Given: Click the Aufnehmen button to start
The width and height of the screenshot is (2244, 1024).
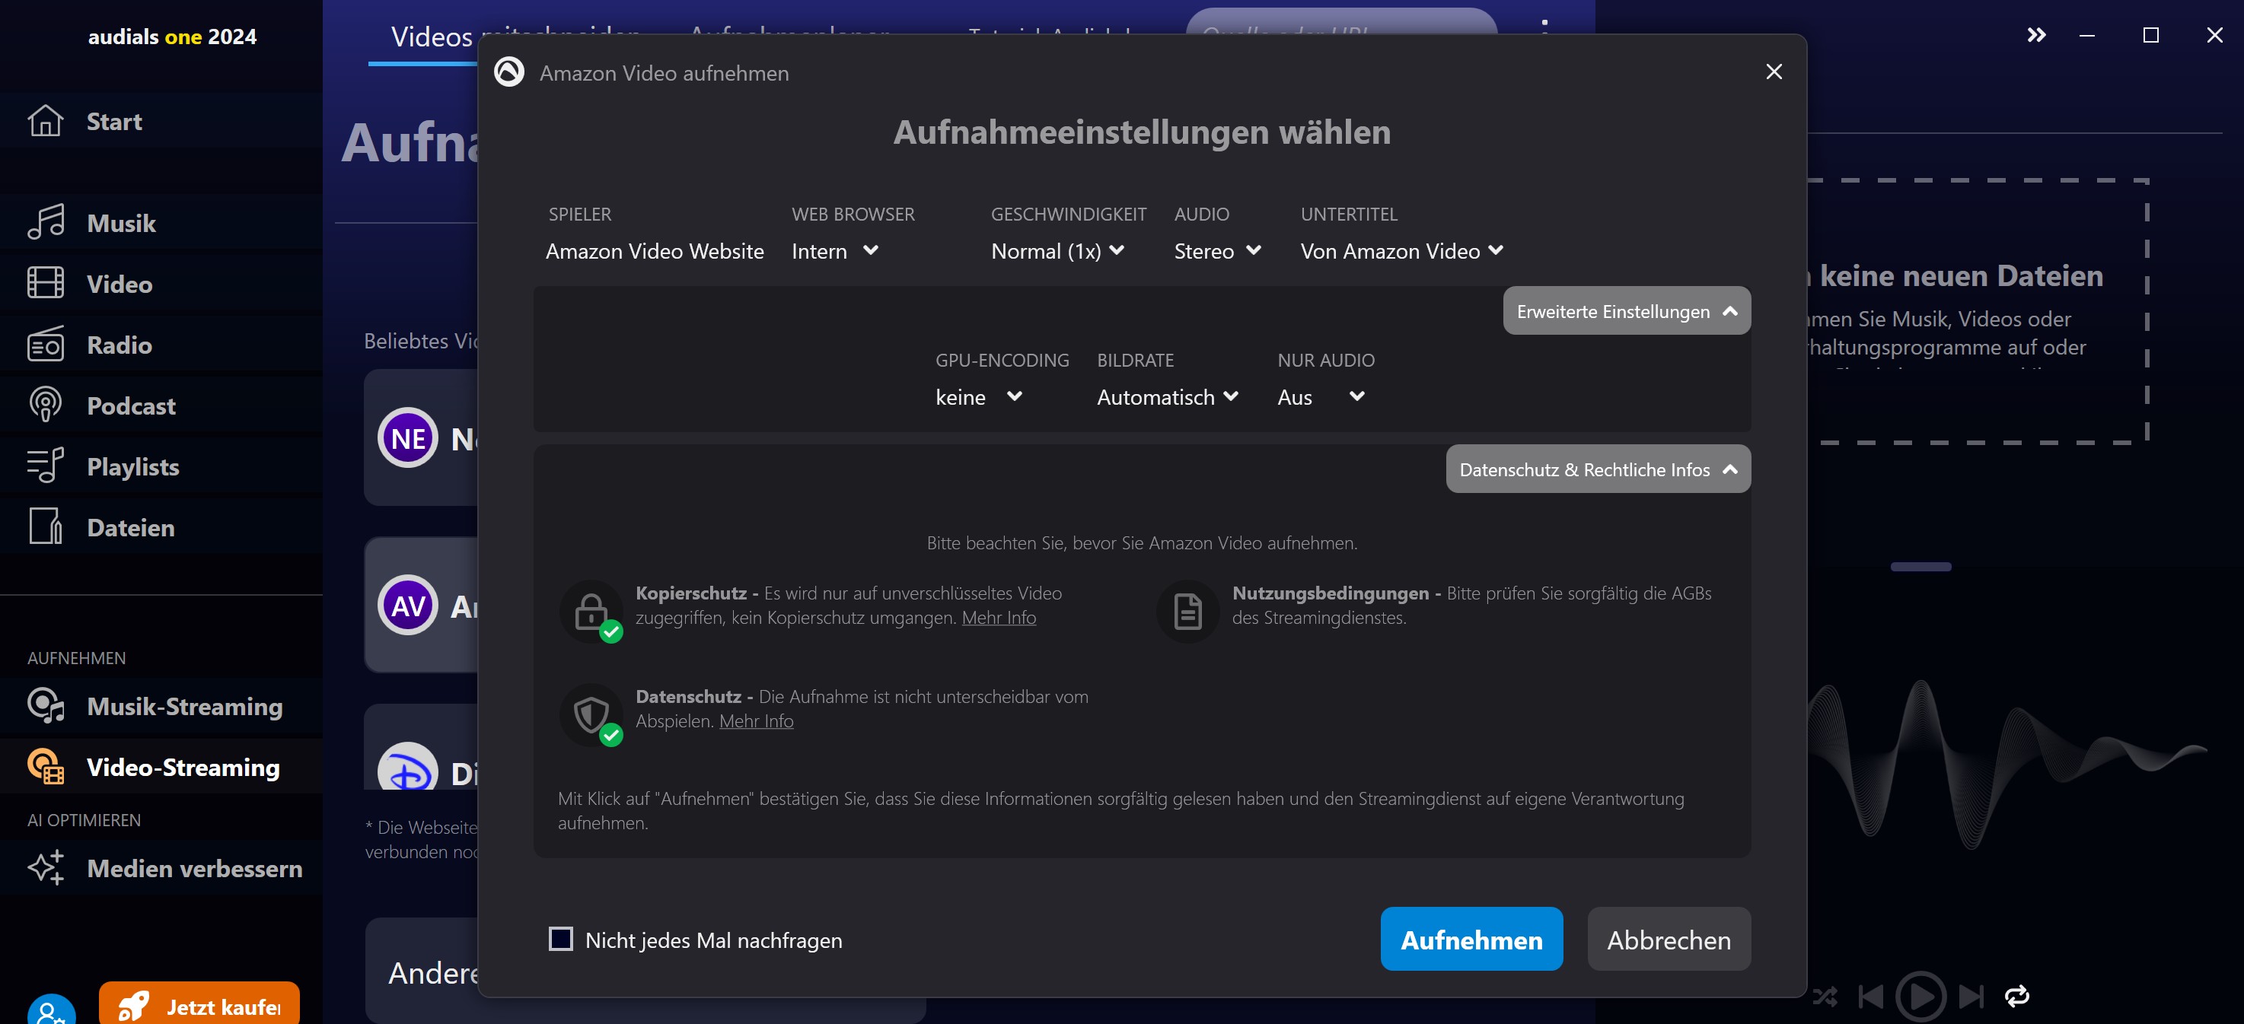Looking at the screenshot, I should pyautogui.click(x=1473, y=940).
